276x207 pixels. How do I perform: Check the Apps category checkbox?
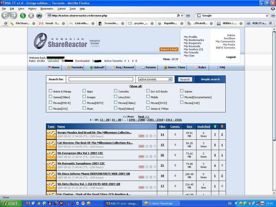coord(84,91)
